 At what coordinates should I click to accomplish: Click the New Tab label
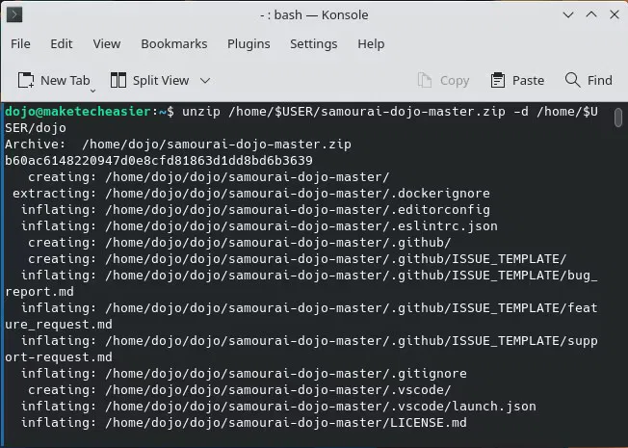point(65,81)
